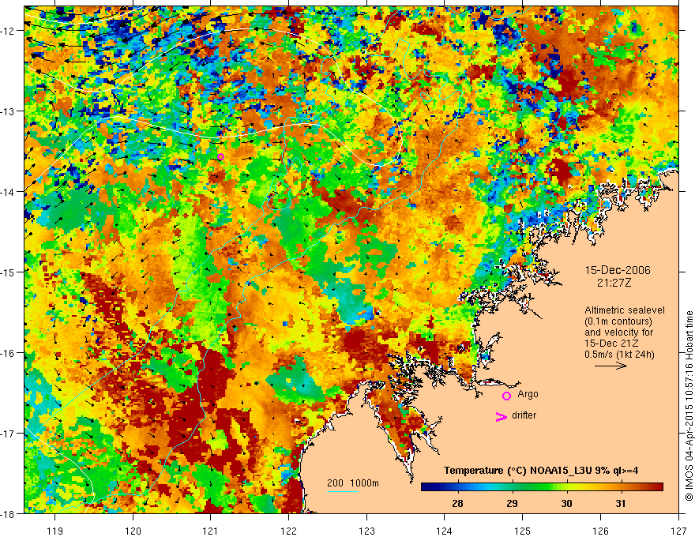Click latitude axis label -15
Viewport: 695px width, 537px height.
click(9, 272)
